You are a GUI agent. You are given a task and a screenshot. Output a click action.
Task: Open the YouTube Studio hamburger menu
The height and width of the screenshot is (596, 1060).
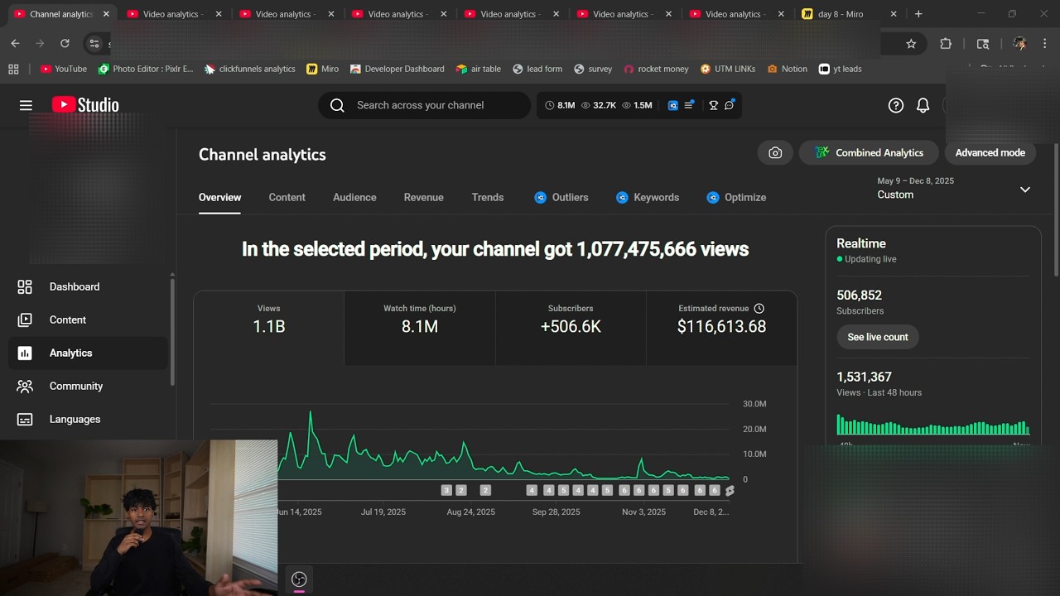click(x=26, y=105)
